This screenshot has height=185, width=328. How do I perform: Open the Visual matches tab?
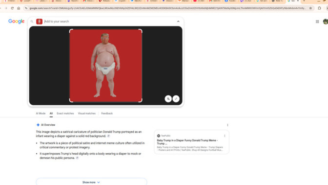86,114
